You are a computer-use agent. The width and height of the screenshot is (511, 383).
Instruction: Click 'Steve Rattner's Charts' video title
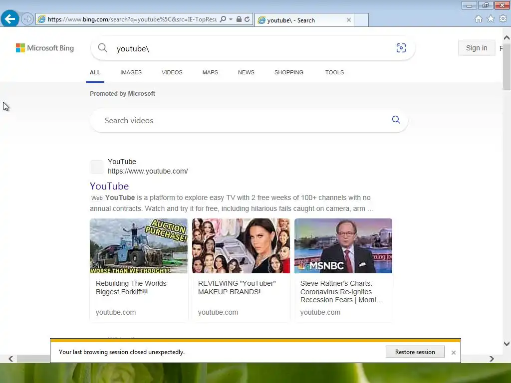coord(341,291)
